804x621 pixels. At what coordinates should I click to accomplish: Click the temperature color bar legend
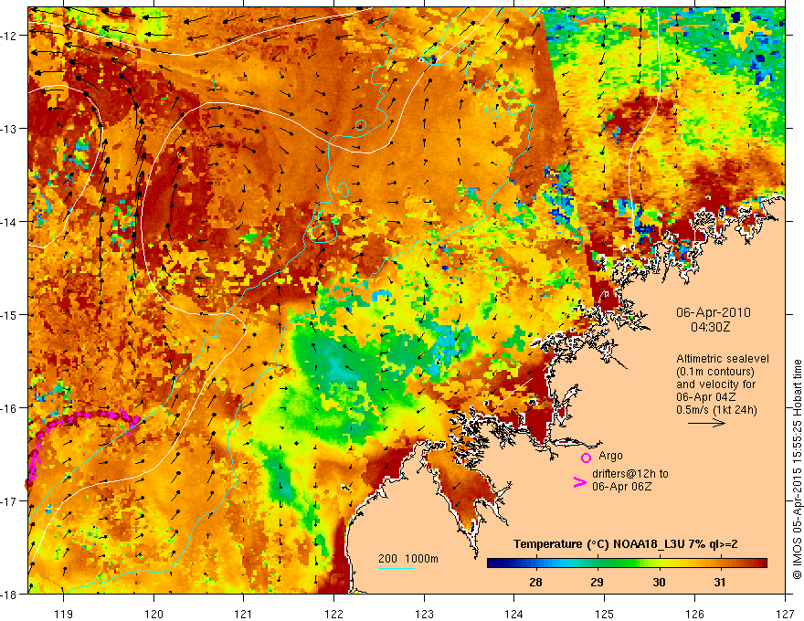[x=627, y=563]
